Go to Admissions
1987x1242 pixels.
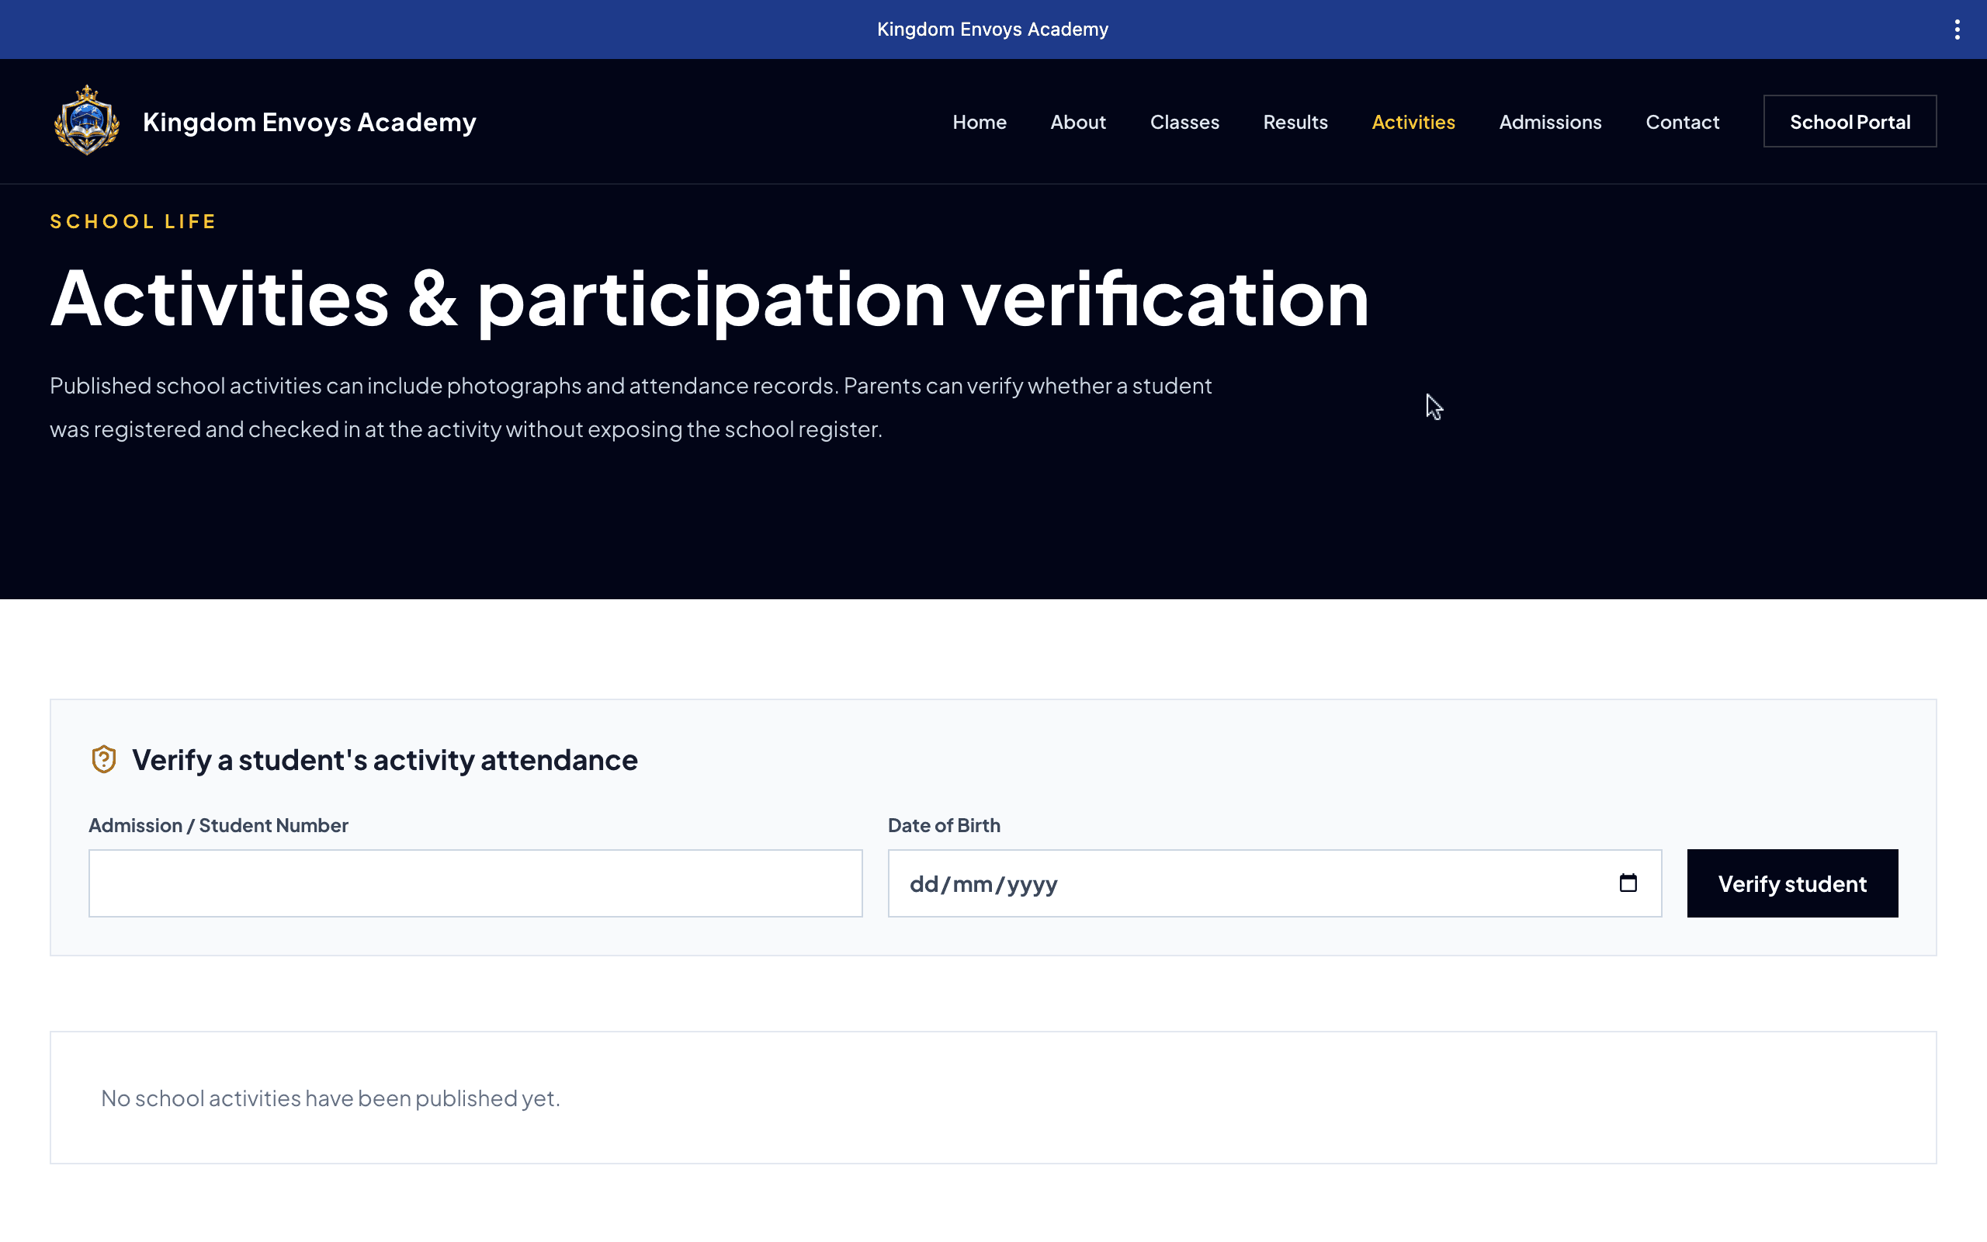pos(1550,122)
